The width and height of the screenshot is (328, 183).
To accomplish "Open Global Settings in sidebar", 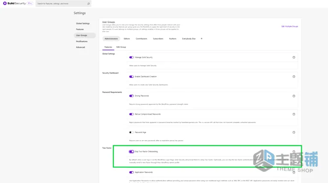I will [x=83, y=24].
